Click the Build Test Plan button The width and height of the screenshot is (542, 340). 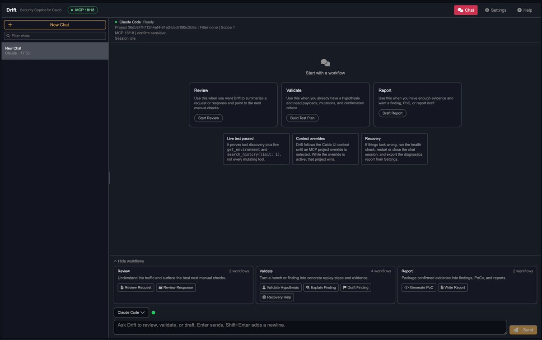click(303, 118)
